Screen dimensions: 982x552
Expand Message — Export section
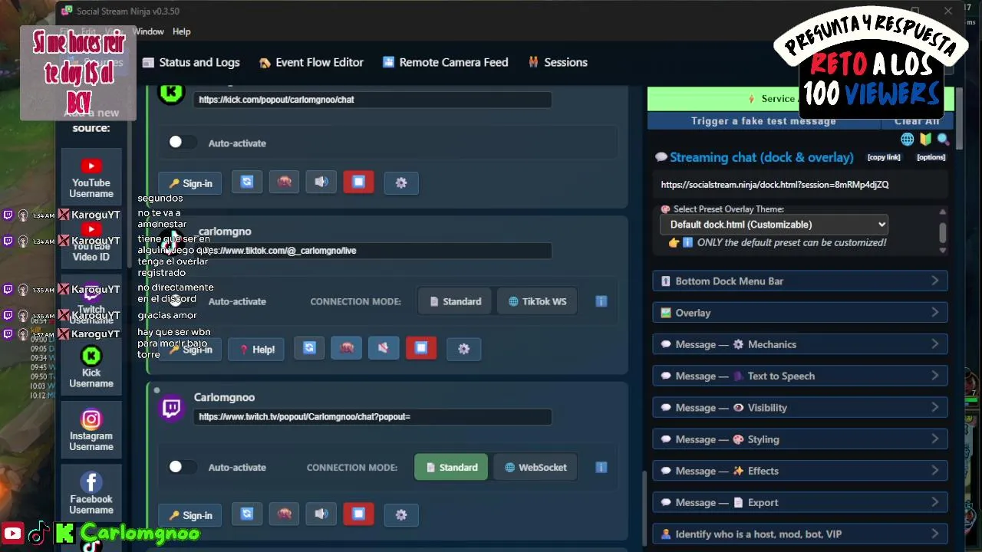(x=800, y=502)
